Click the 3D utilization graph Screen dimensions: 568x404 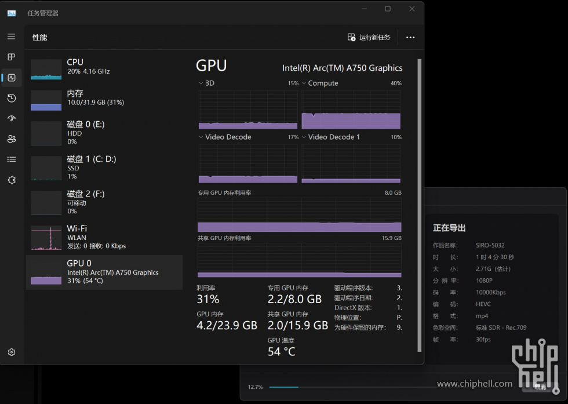pyautogui.click(x=248, y=110)
